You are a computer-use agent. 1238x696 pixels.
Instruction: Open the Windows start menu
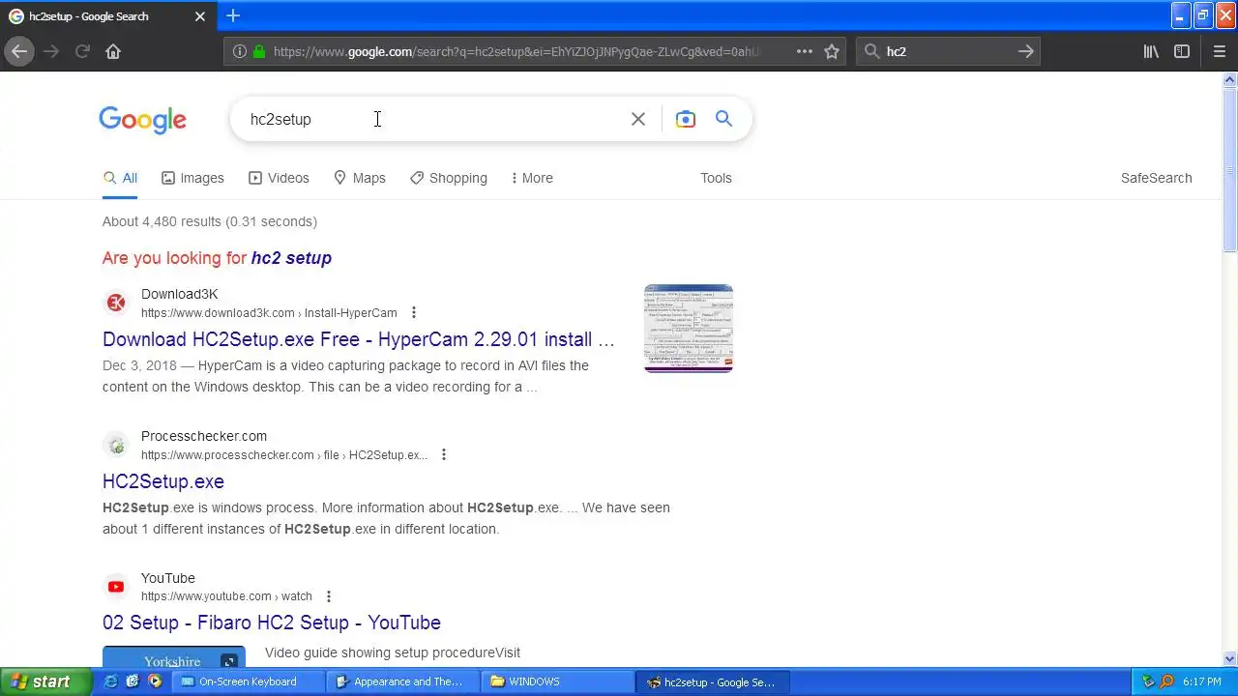pyautogui.click(x=45, y=681)
